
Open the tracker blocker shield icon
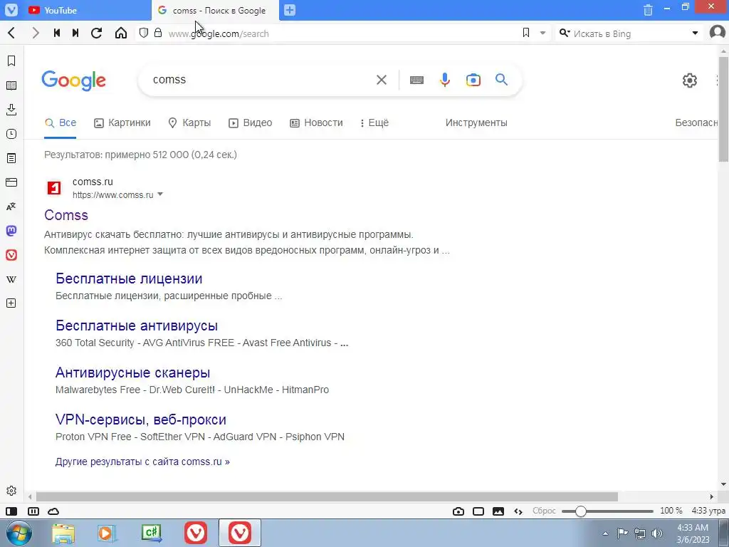(144, 33)
